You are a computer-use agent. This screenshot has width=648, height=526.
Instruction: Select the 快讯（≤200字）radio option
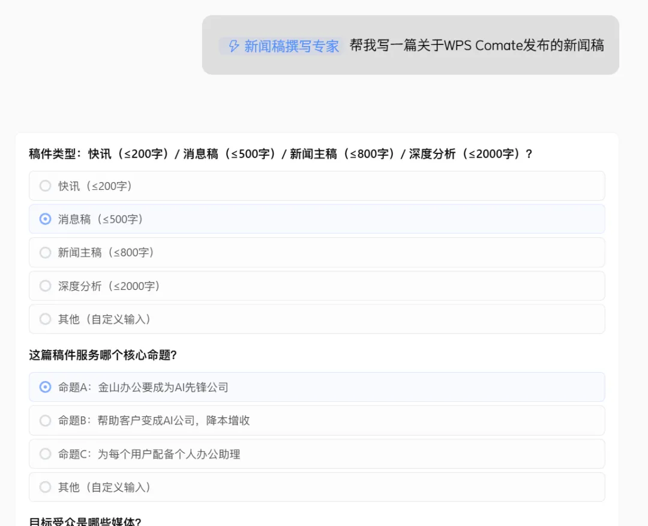(317, 186)
